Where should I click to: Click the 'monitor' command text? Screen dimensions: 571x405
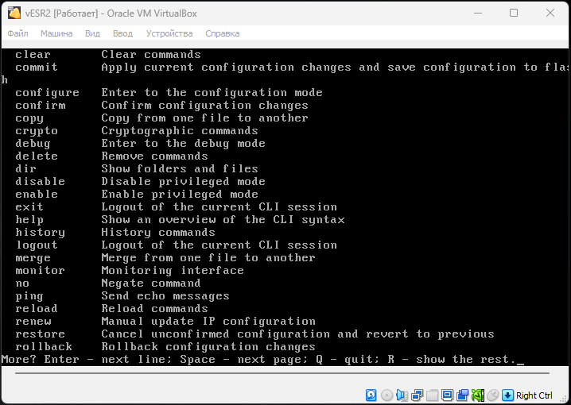point(40,271)
